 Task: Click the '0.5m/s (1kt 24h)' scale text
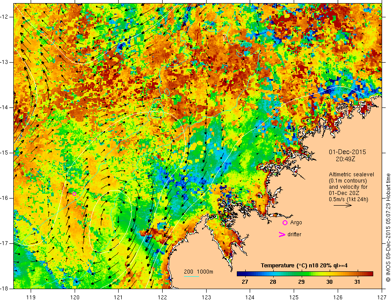(348, 199)
